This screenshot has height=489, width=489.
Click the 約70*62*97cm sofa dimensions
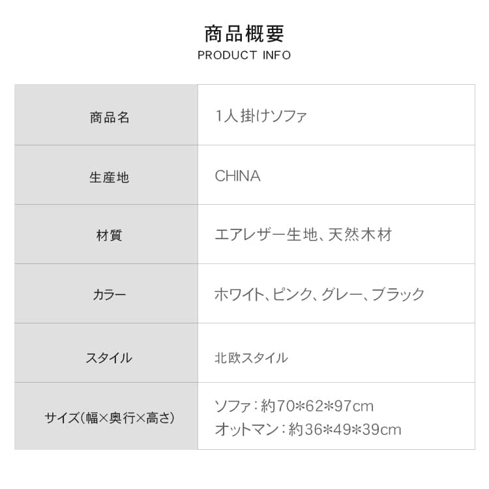pos(317,406)
